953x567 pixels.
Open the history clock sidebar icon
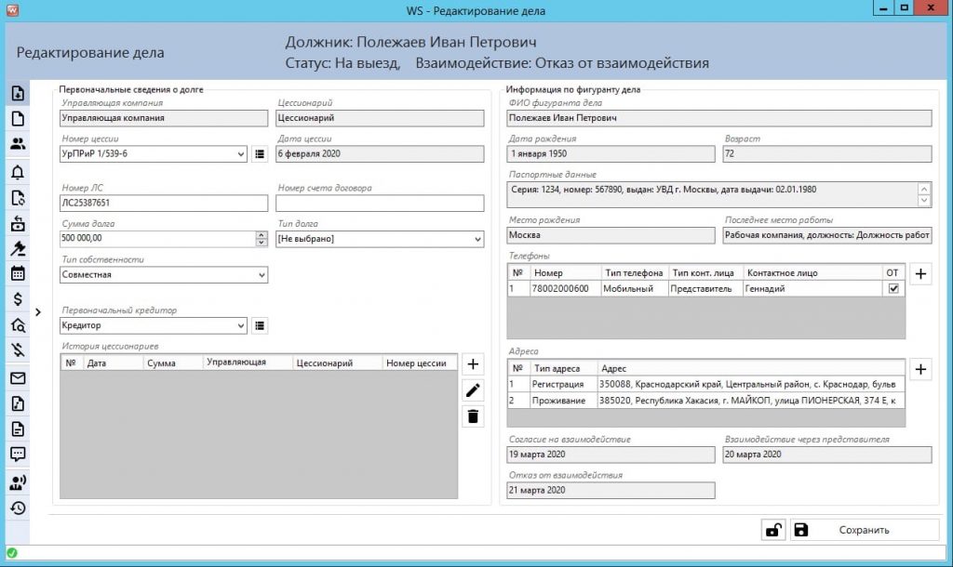pyautogui.click(x=18, y=508)
